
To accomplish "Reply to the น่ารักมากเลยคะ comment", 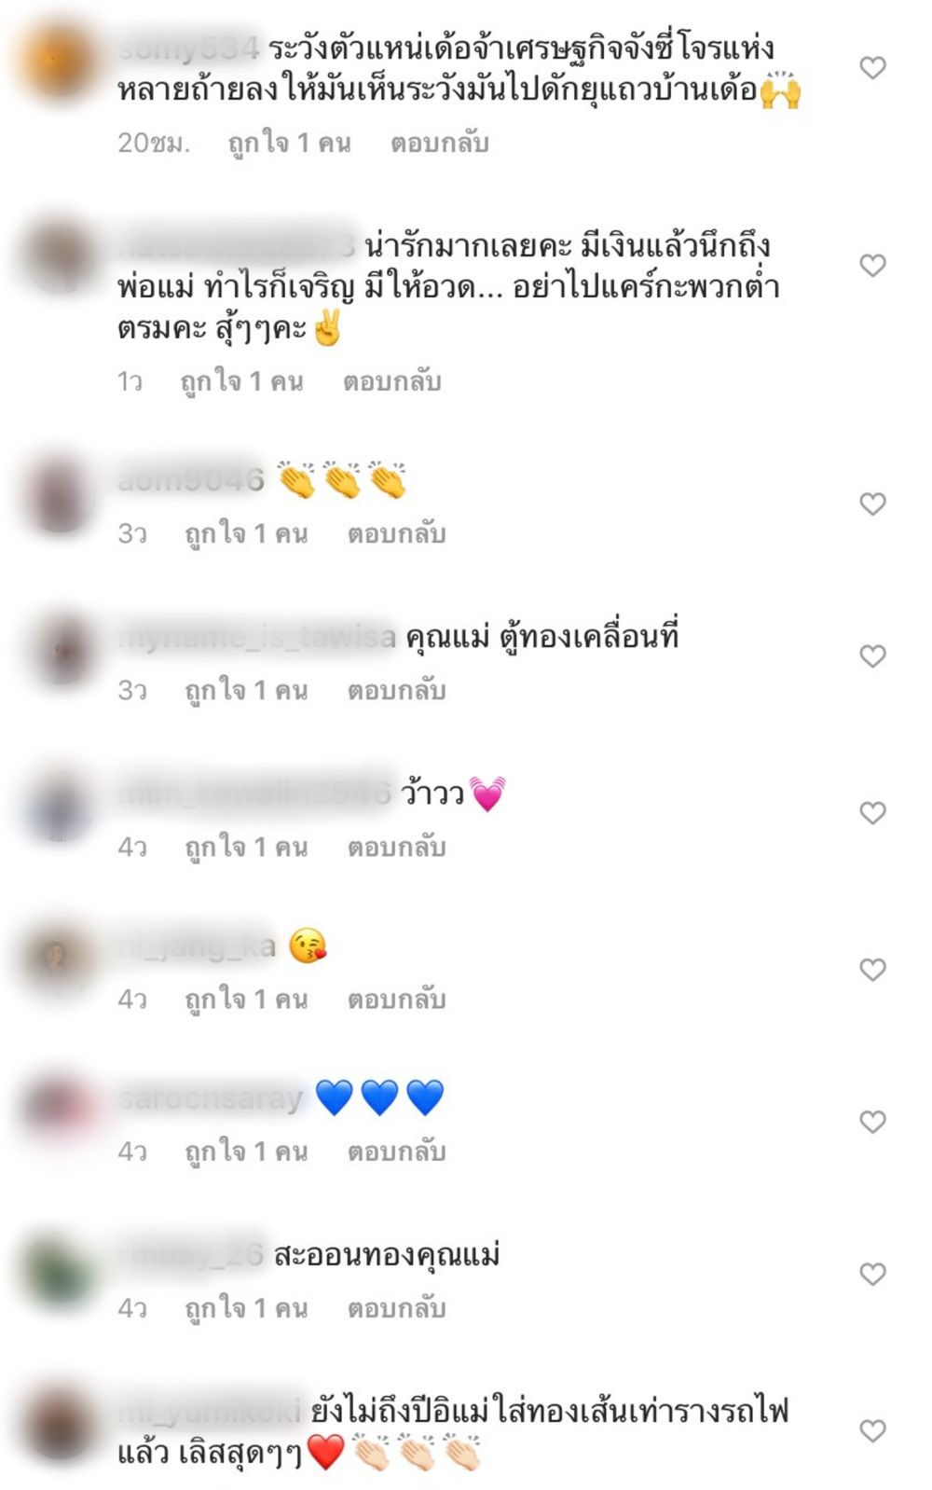I will pos(392,381).
